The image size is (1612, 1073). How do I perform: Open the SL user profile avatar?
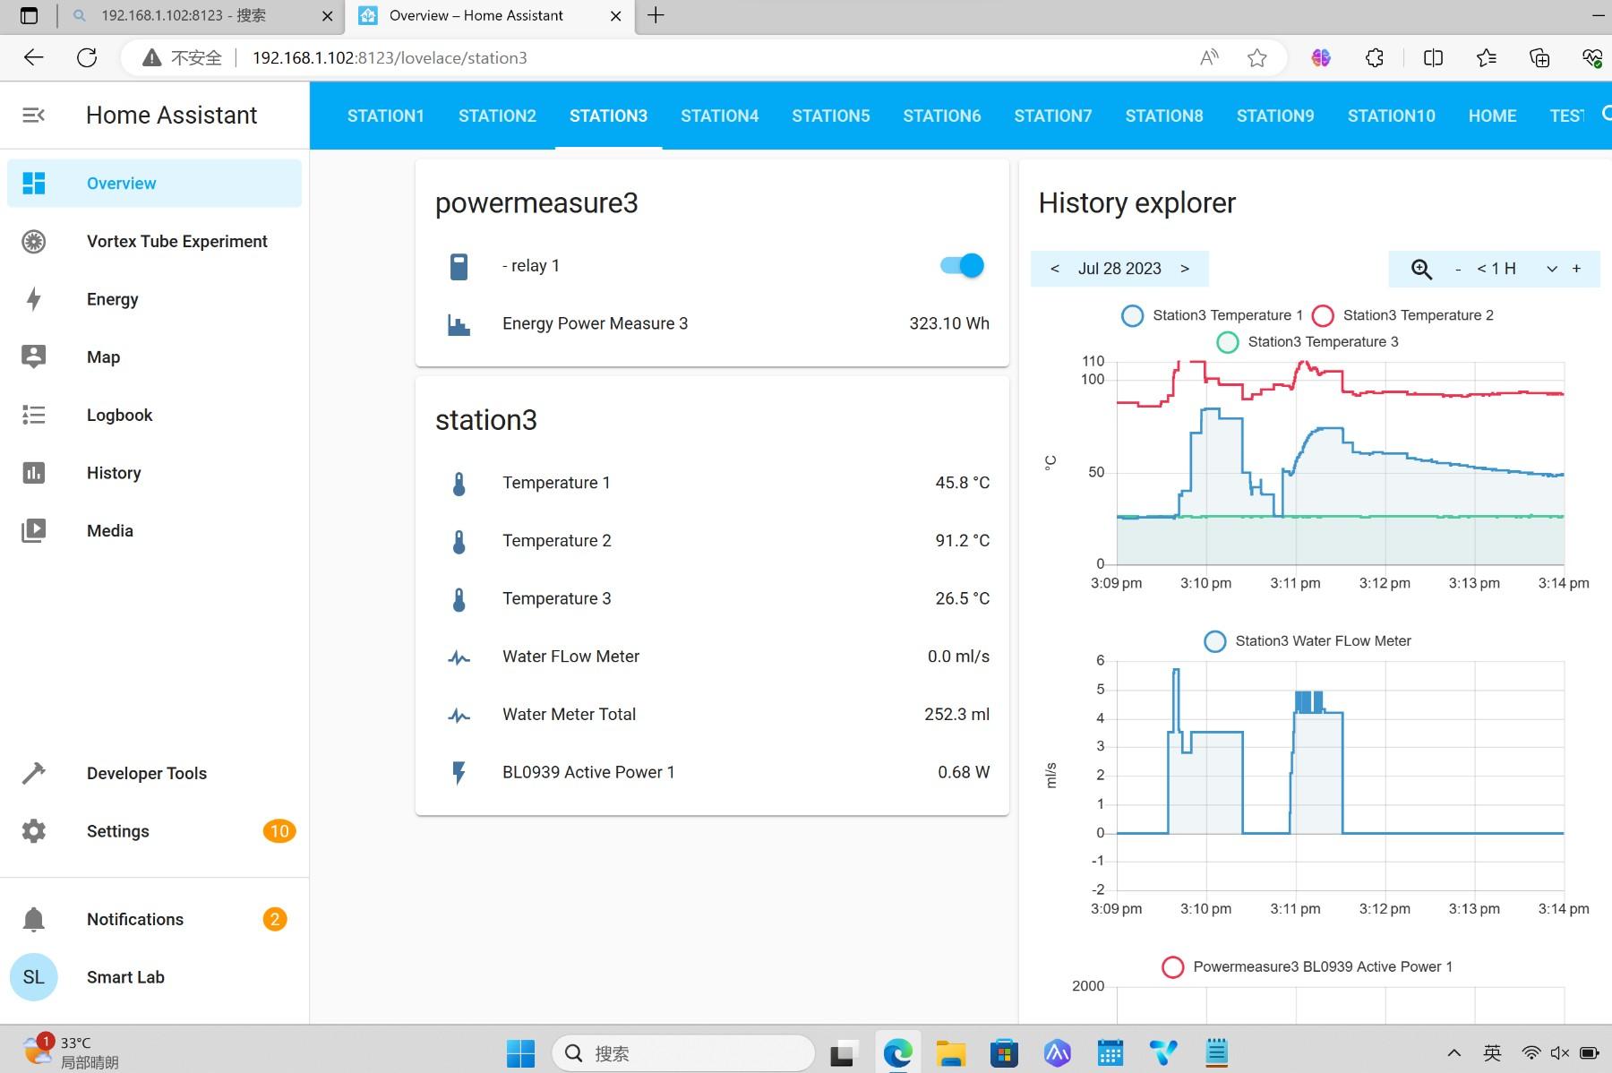[34, 977]
